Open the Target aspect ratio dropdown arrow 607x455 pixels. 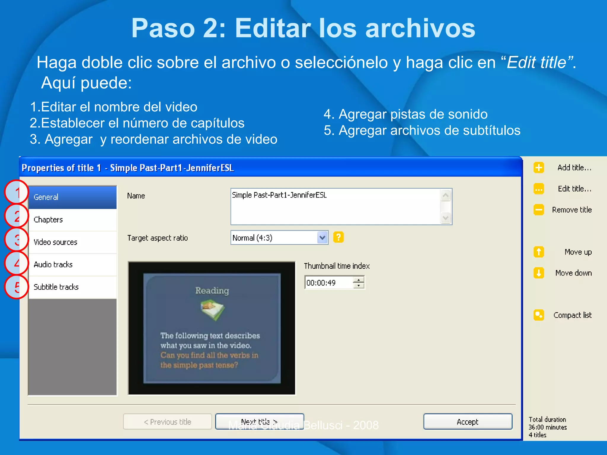322,238
